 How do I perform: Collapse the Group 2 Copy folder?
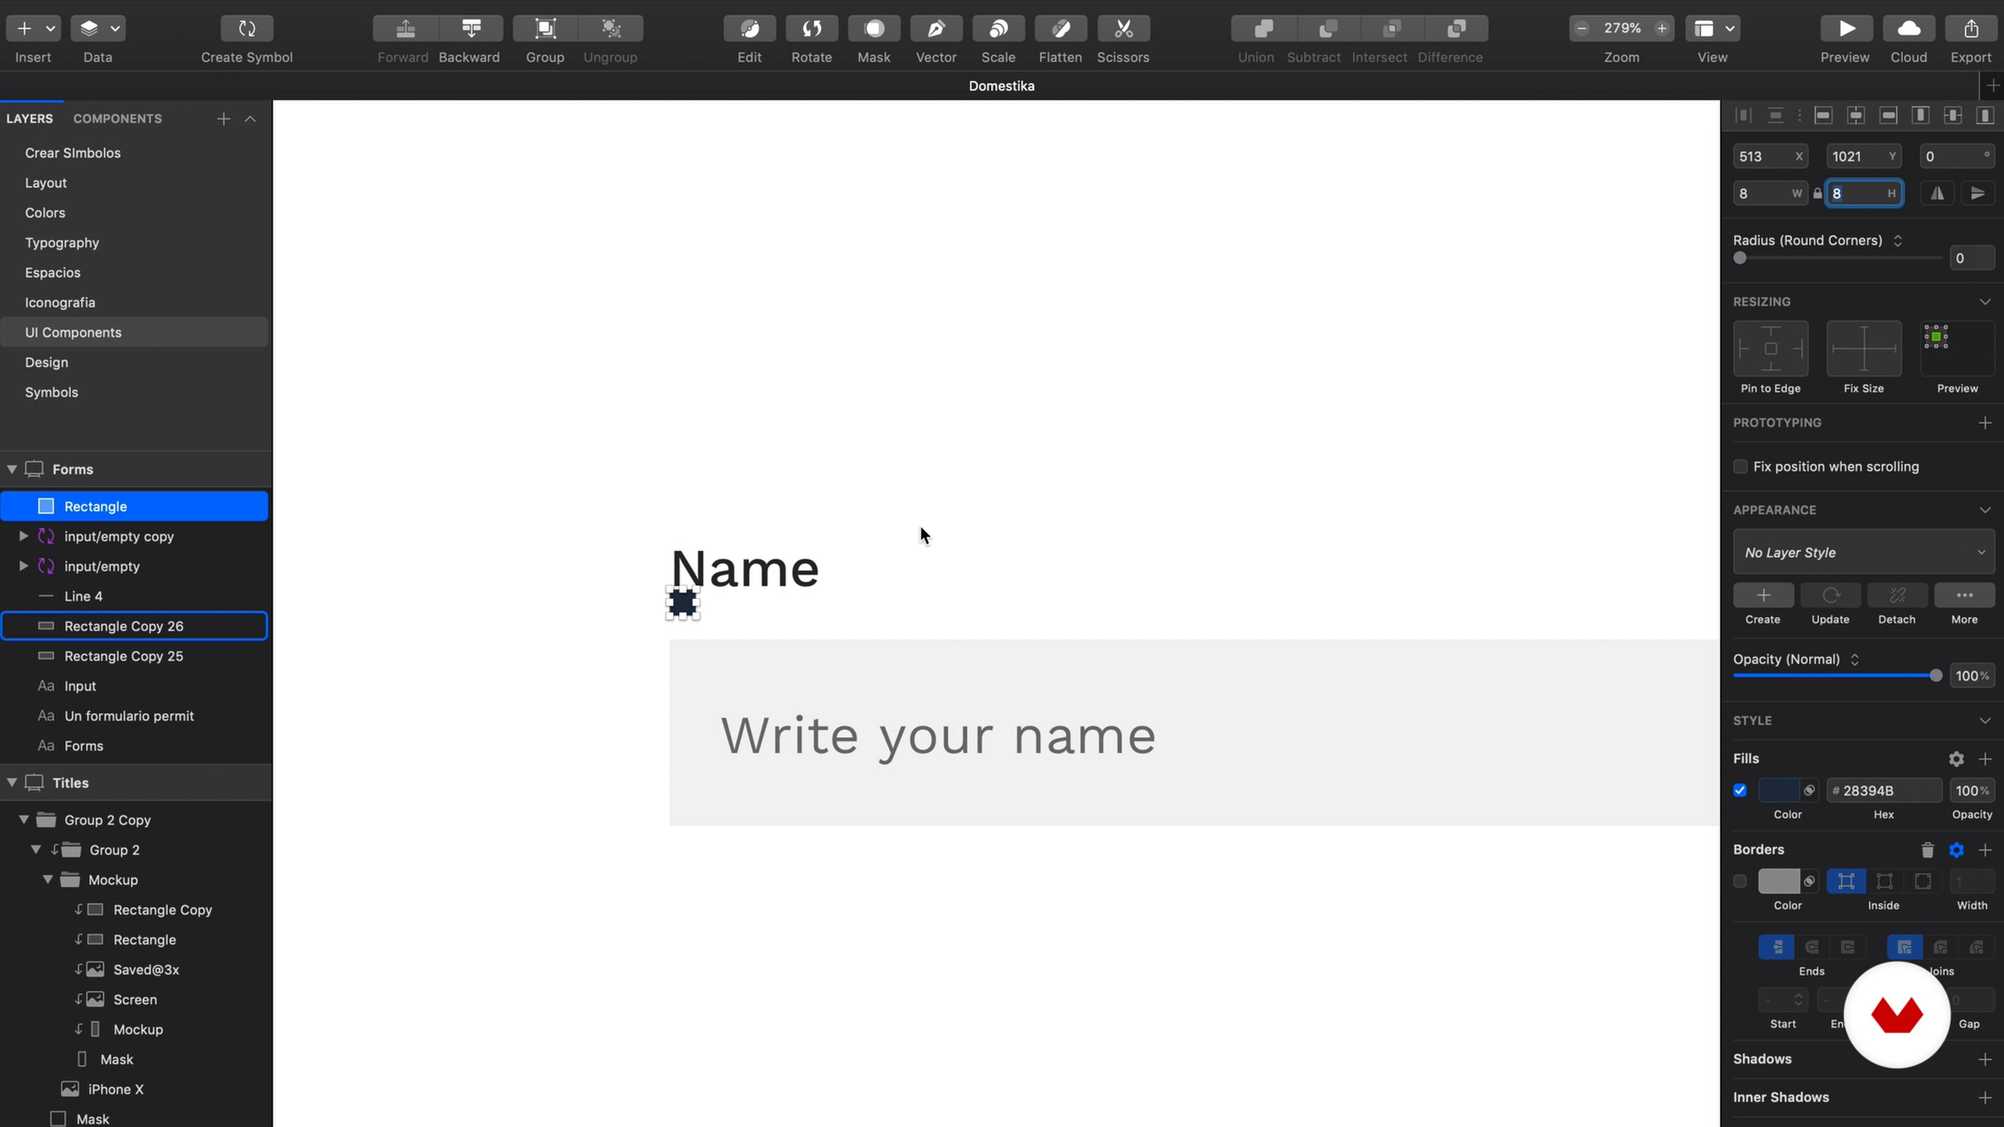coord(23,821)
